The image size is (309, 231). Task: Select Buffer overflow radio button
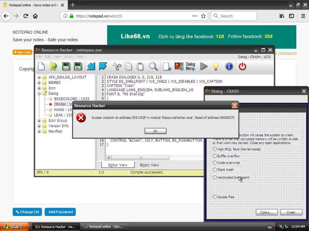[215, 156]
